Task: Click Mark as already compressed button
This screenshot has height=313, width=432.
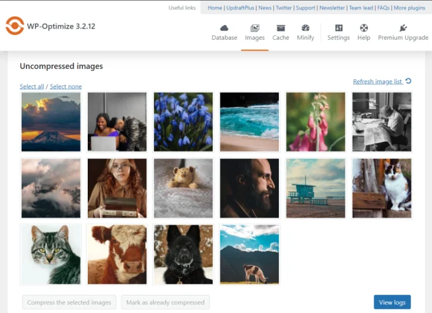Action: [x=165, y=302]
